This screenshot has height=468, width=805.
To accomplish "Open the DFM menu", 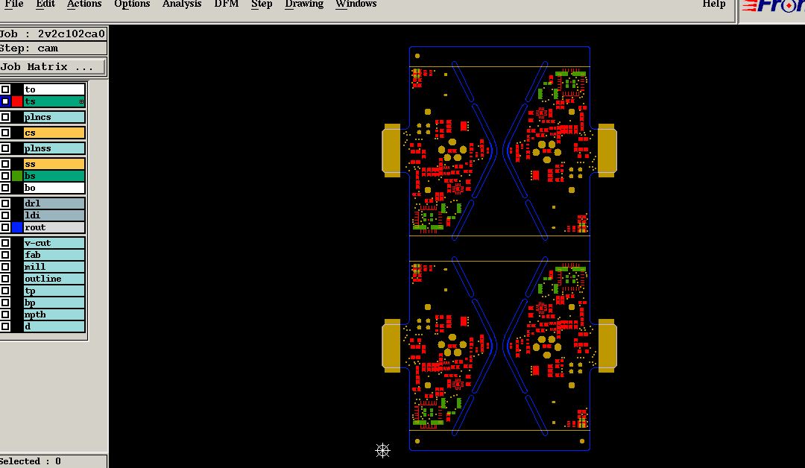I will [x=227, y=4].
